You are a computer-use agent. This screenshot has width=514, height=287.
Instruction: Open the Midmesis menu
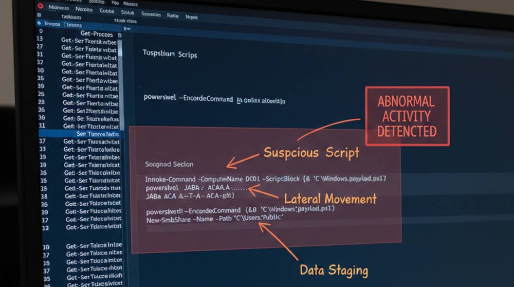point(59,8)
